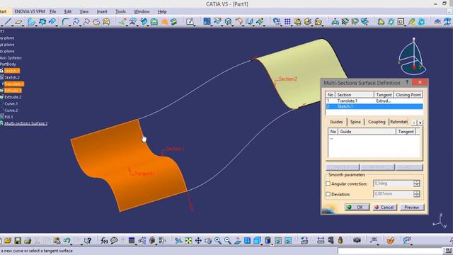
Task: Open the Help menu
Action: click(x=162, y=11)
